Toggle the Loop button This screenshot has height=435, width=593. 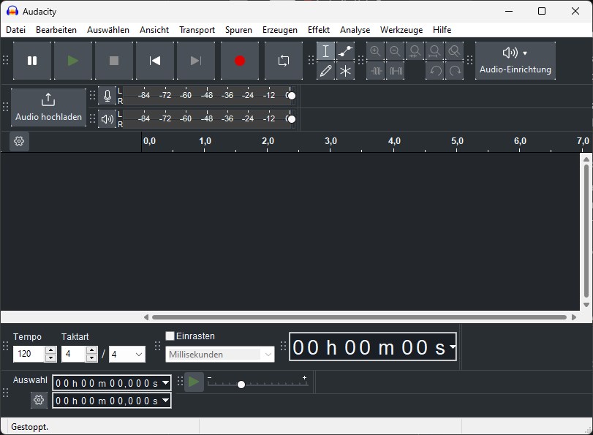pyautogui.click(x=284, y=61)
